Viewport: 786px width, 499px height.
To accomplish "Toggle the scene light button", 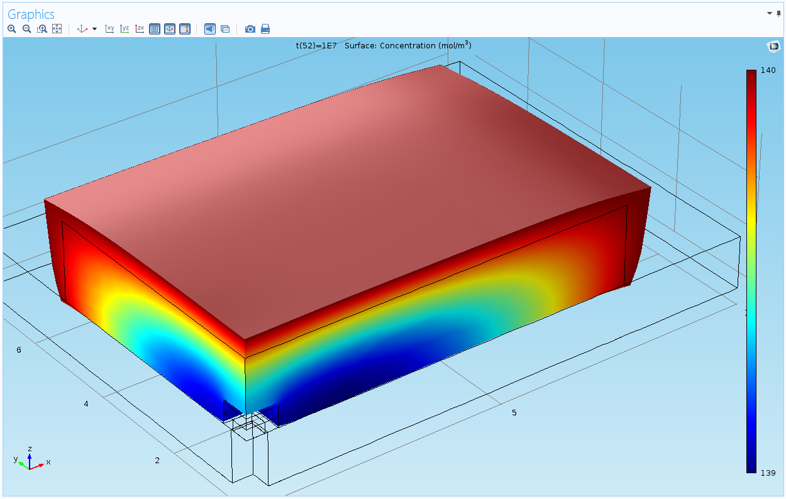I will [210, 29].
